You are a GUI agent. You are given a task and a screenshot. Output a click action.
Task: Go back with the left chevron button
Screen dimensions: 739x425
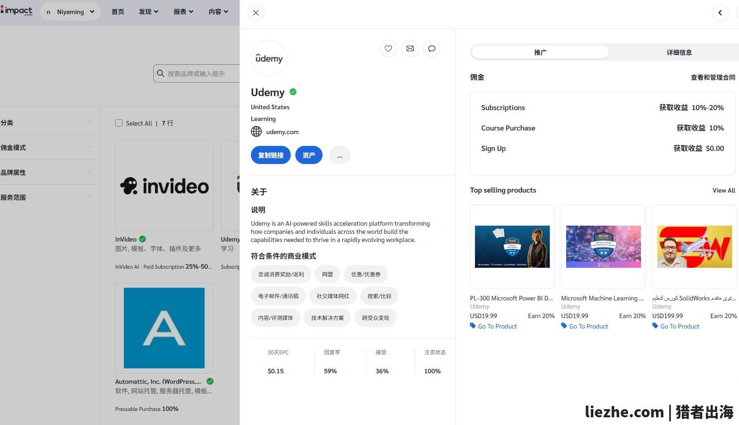(x=720, y=13)
